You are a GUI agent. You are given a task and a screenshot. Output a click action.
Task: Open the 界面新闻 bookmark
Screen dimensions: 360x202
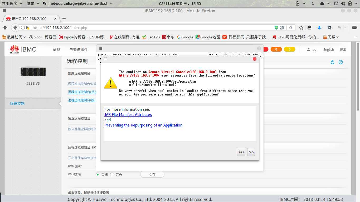click(246, 37)
